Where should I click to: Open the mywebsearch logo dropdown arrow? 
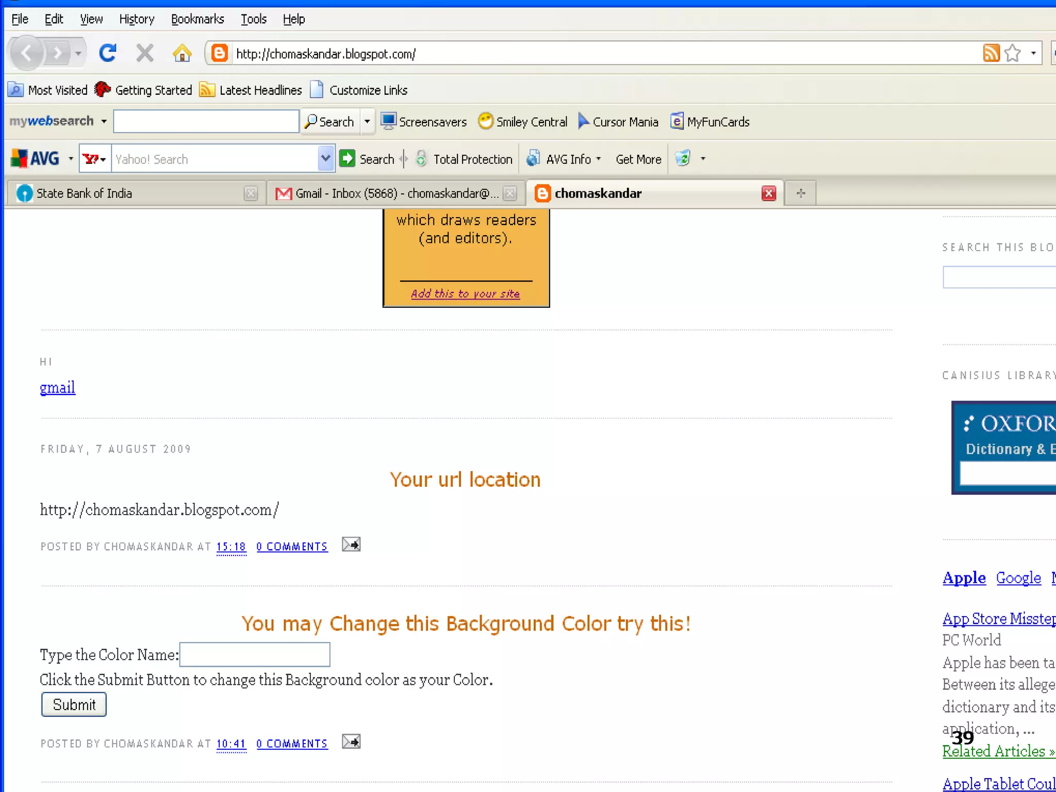pos(104,121)
